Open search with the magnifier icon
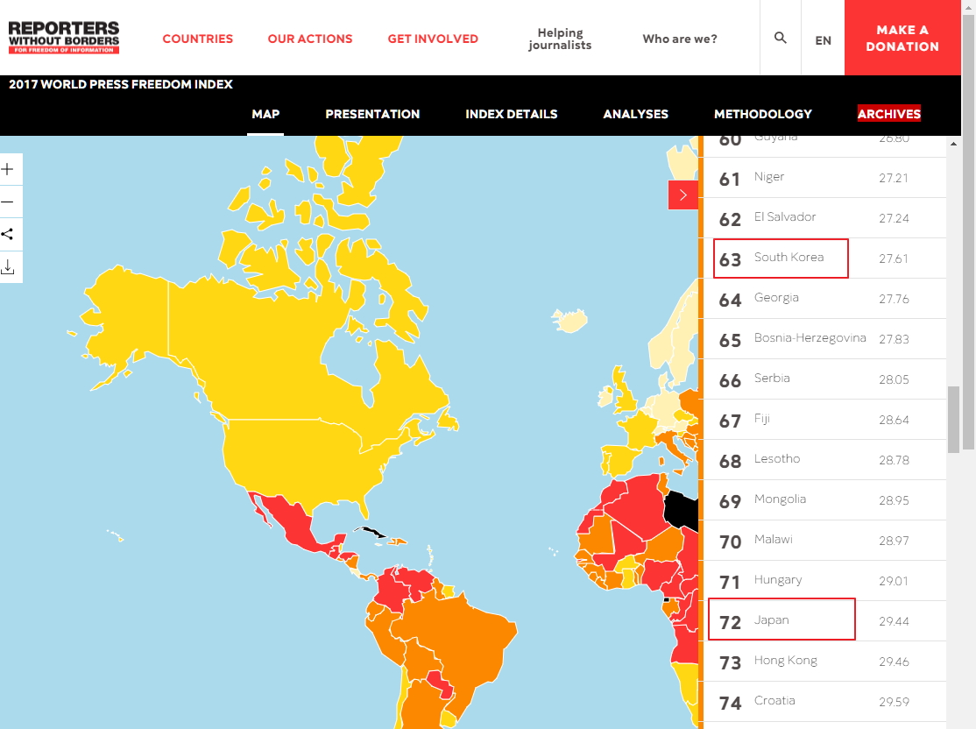976x729 pixels. [781, 39]
